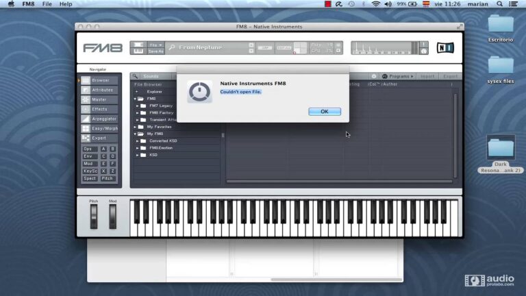Click the Export button in the browser

tap(450, 77)
